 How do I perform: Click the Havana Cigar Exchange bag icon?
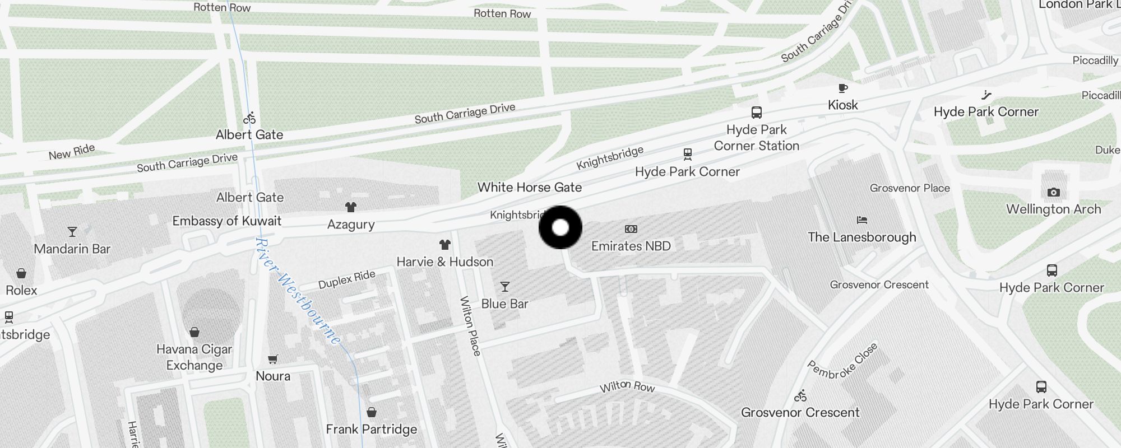tap(194, 332)
